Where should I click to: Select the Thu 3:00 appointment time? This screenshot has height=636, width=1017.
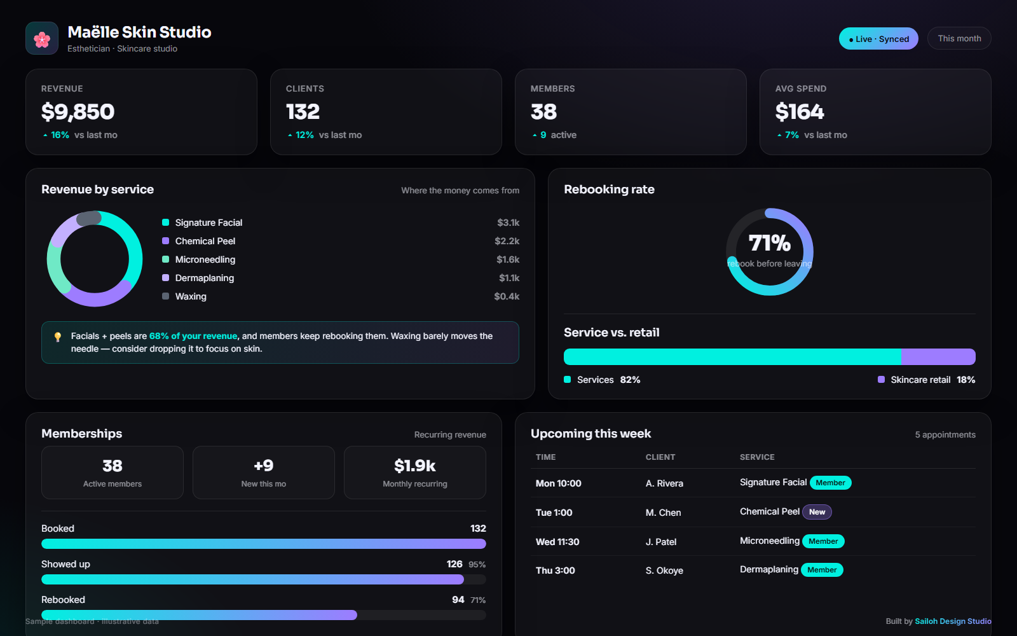click(556, 570)
